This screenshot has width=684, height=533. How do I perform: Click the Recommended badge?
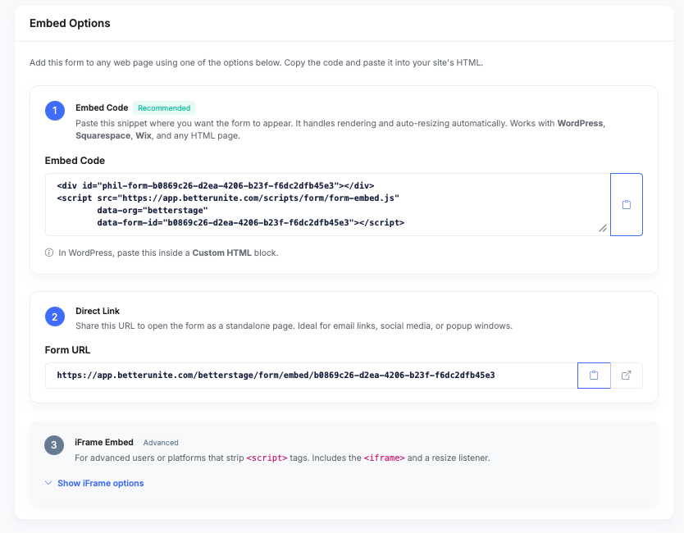tap(164, 107)
